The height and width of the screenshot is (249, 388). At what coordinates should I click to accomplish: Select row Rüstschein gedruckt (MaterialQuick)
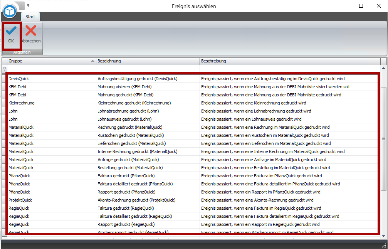tap(193, 135)
